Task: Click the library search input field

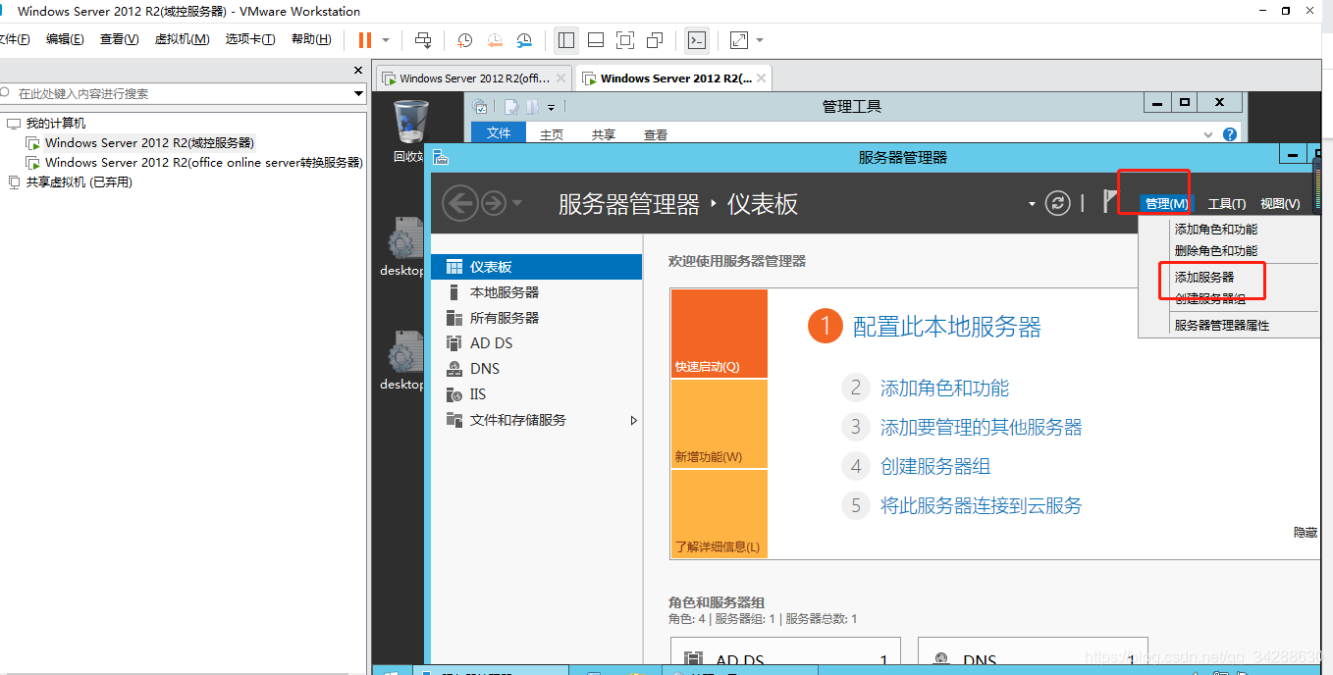Action: click(182, 93)
